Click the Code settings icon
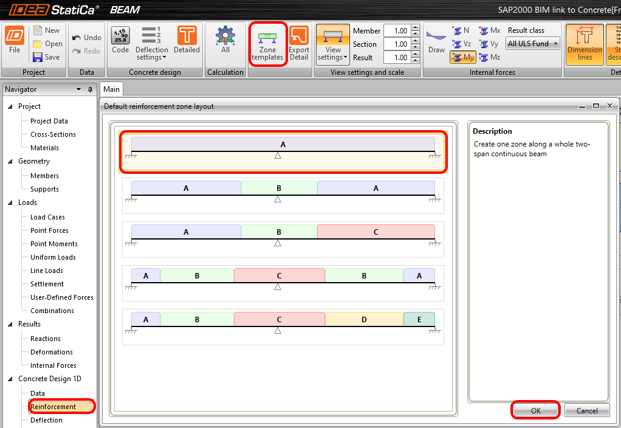 pos(120,41)
